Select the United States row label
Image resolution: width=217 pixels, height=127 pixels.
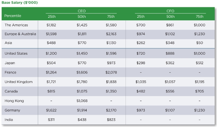[x=16, y=53]
